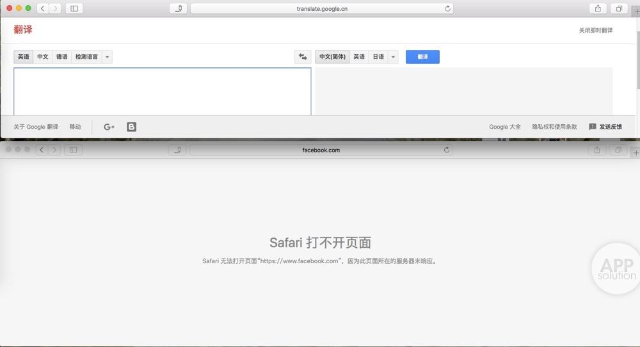Select 日语 as the target language
The width and height of the screenshot is (640, 347).
tap(378, 57)
